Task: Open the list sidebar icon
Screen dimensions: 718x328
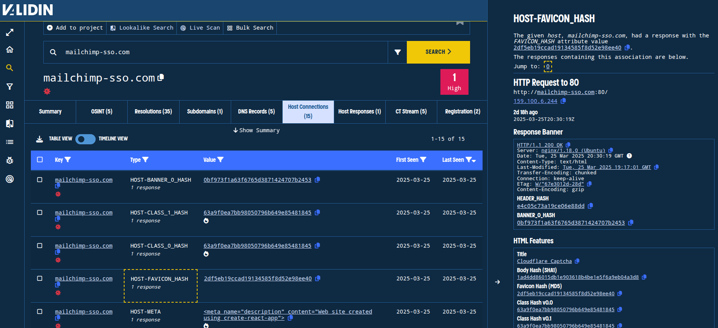Action: 10,142
